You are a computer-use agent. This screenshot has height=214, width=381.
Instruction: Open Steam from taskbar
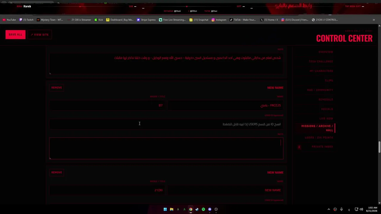(197, 209)
